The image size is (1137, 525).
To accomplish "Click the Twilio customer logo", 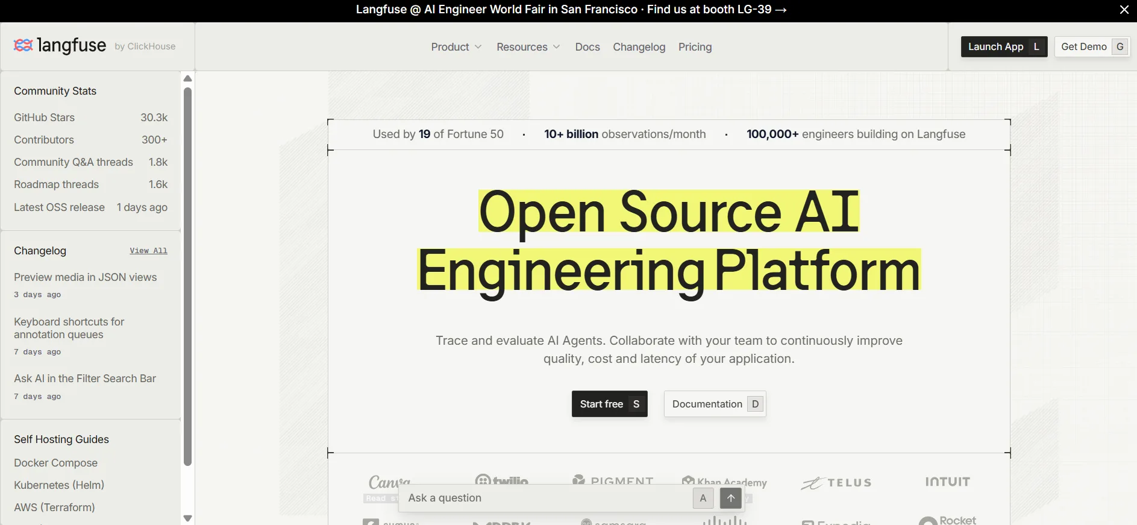I will (x=501, y=480).
